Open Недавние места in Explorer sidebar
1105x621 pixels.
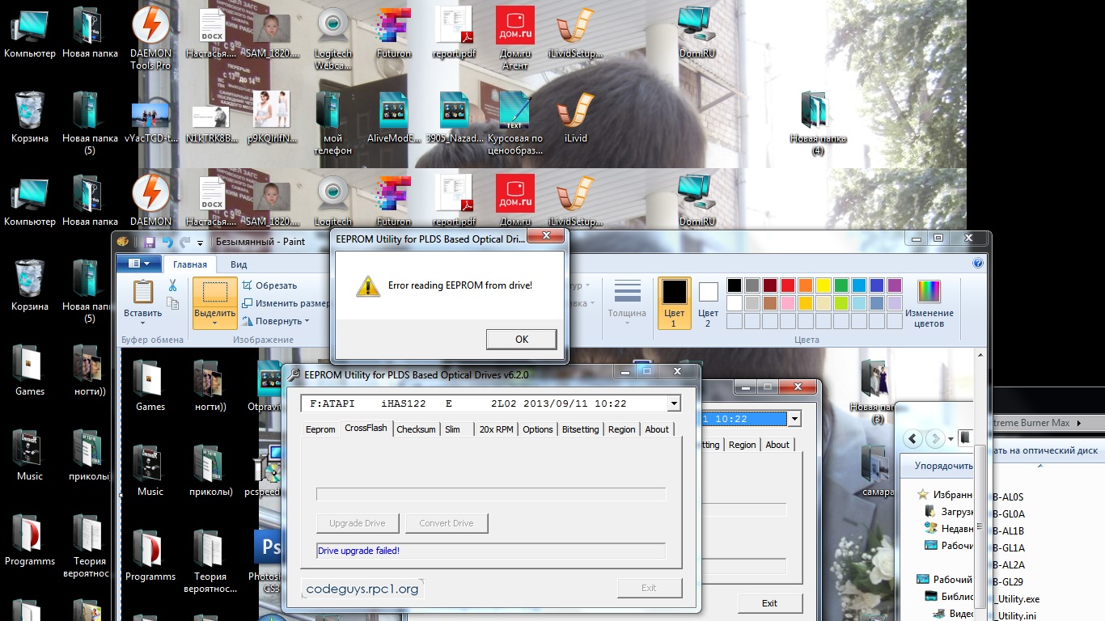click(950, 528)
